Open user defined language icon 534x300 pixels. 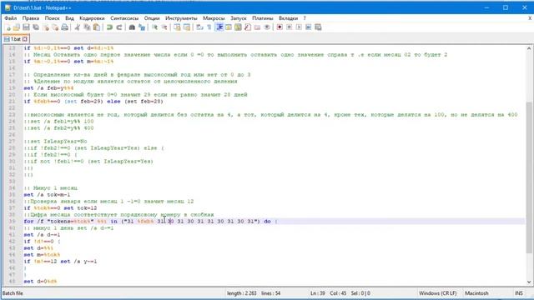[x=229, y=27]
